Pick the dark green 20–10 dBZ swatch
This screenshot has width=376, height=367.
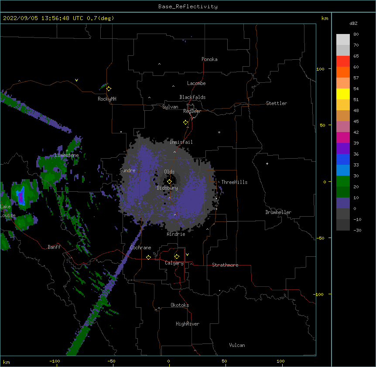[x=343, y=192]
